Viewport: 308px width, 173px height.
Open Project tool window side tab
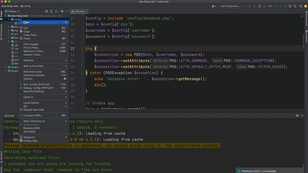point(1,15)
